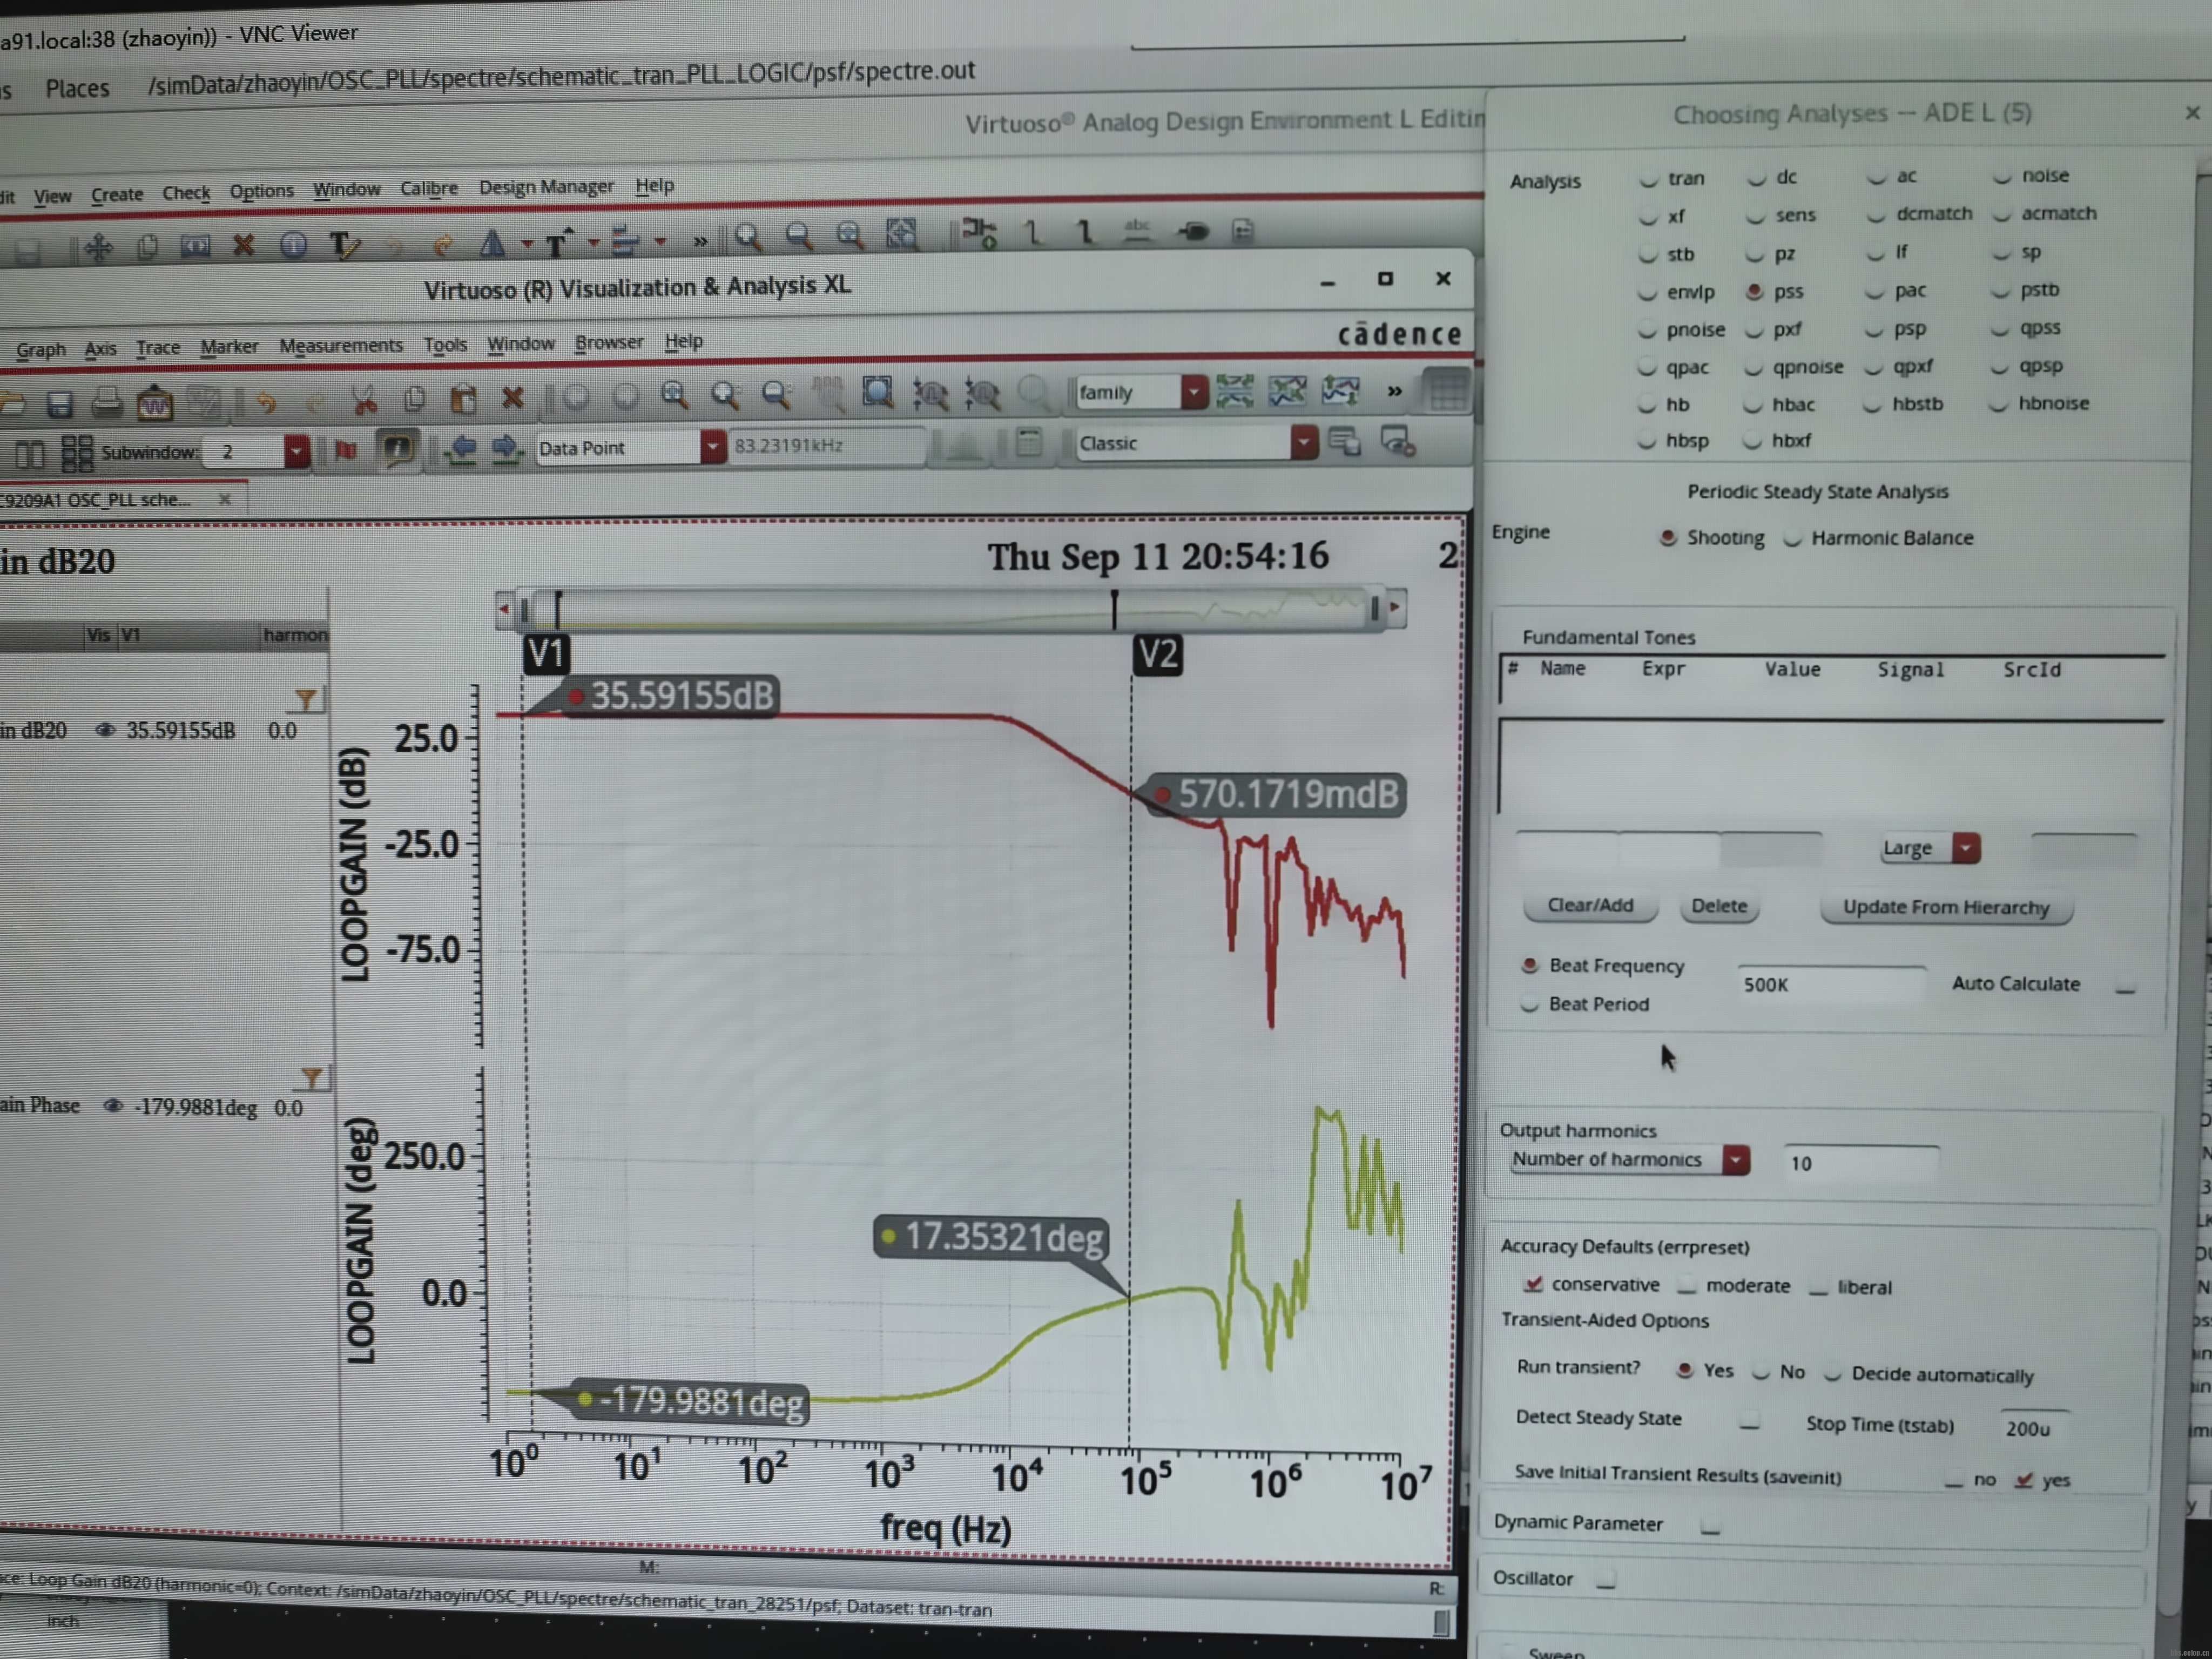Split the strips using the first strip-layout icon
Screen dimensions: 2212x1659
[1234, 391]
